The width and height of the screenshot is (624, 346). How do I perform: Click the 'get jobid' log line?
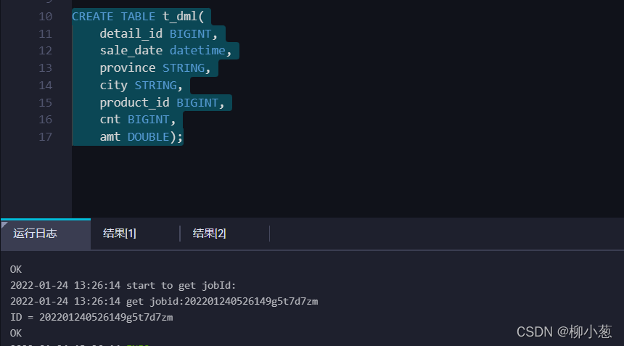pyautogui.click(x=164, y=302)
